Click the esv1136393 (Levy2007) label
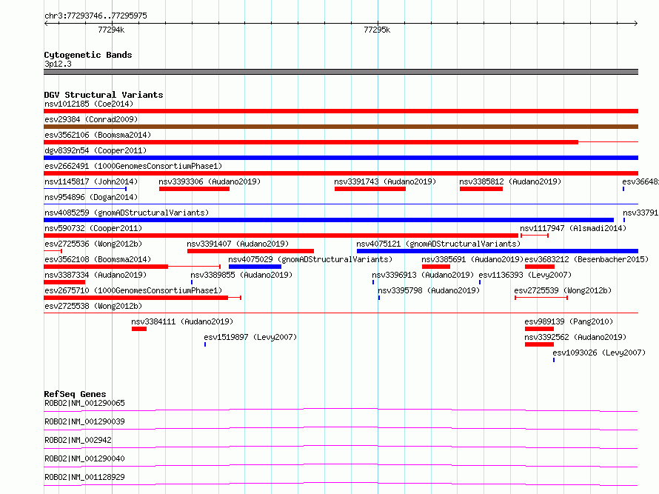 [526, 275]
